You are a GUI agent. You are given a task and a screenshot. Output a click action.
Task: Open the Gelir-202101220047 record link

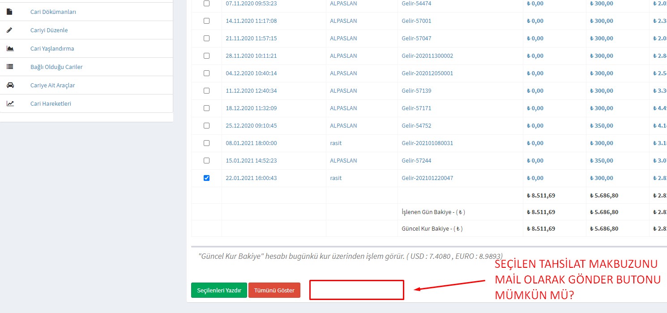(427, 178)
